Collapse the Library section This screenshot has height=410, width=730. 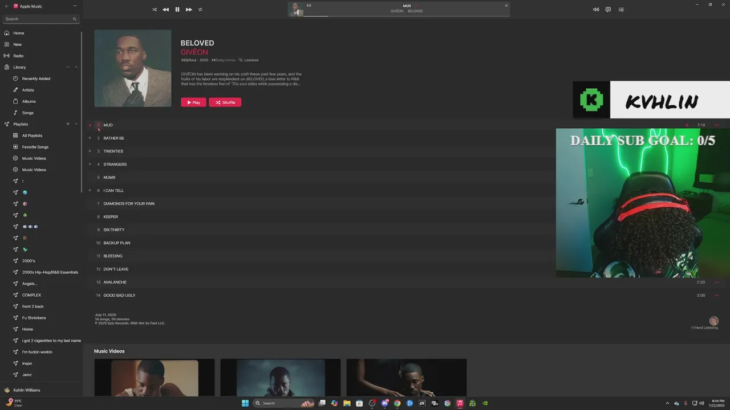pos(76,67)
